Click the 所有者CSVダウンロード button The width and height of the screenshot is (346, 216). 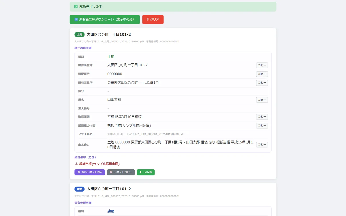(x=105, y=19)
